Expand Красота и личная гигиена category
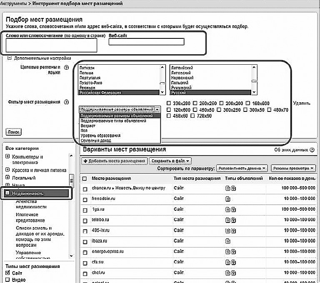Viewport: 320px width, 283px height. (x=7, y=170)
